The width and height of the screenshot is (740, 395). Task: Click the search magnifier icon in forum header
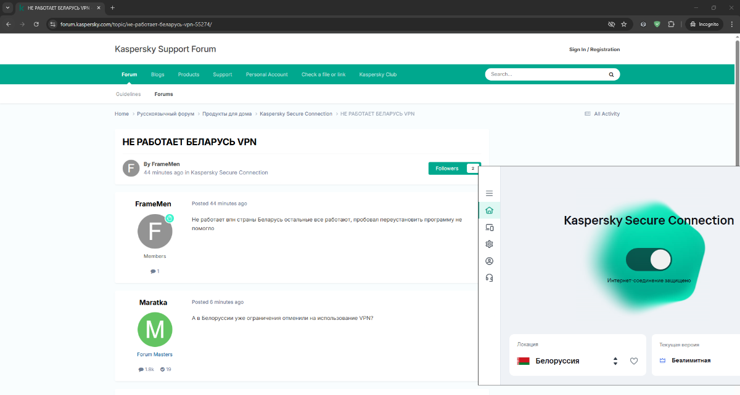pos(611,74)
